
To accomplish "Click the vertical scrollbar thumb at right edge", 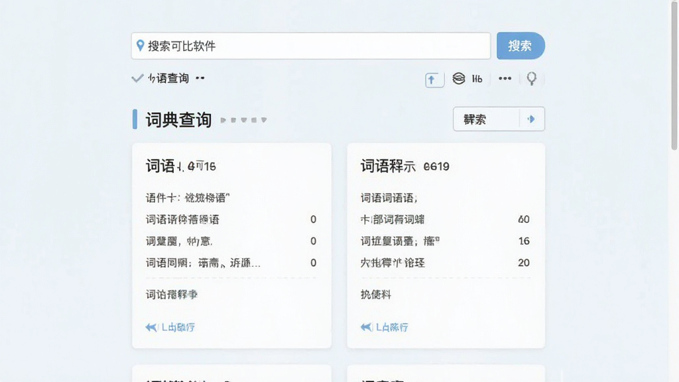I will click(x=674, y=75).
